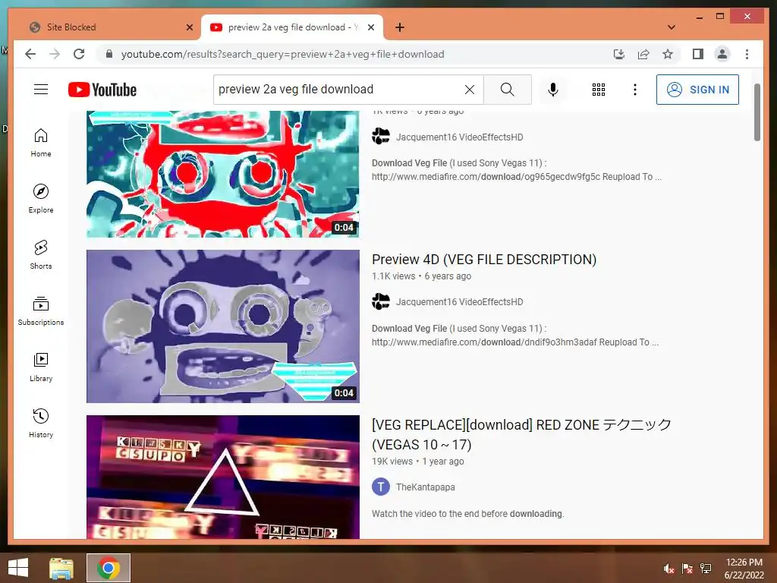Click "1.1K views • 6 years ago" text
Image resolution: width=777 pixels, height=583 pixels.
tap(421, 276)
